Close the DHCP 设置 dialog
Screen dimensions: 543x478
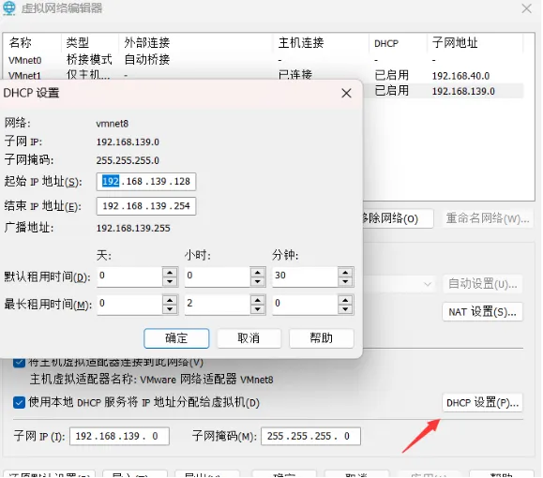point(346,93)
